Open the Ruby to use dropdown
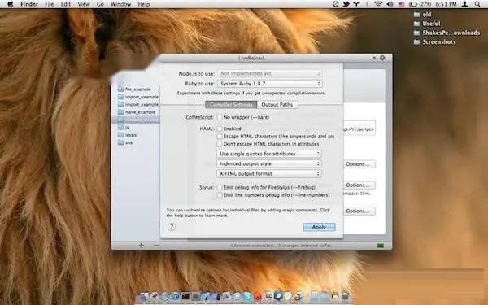 pos(269,84)
